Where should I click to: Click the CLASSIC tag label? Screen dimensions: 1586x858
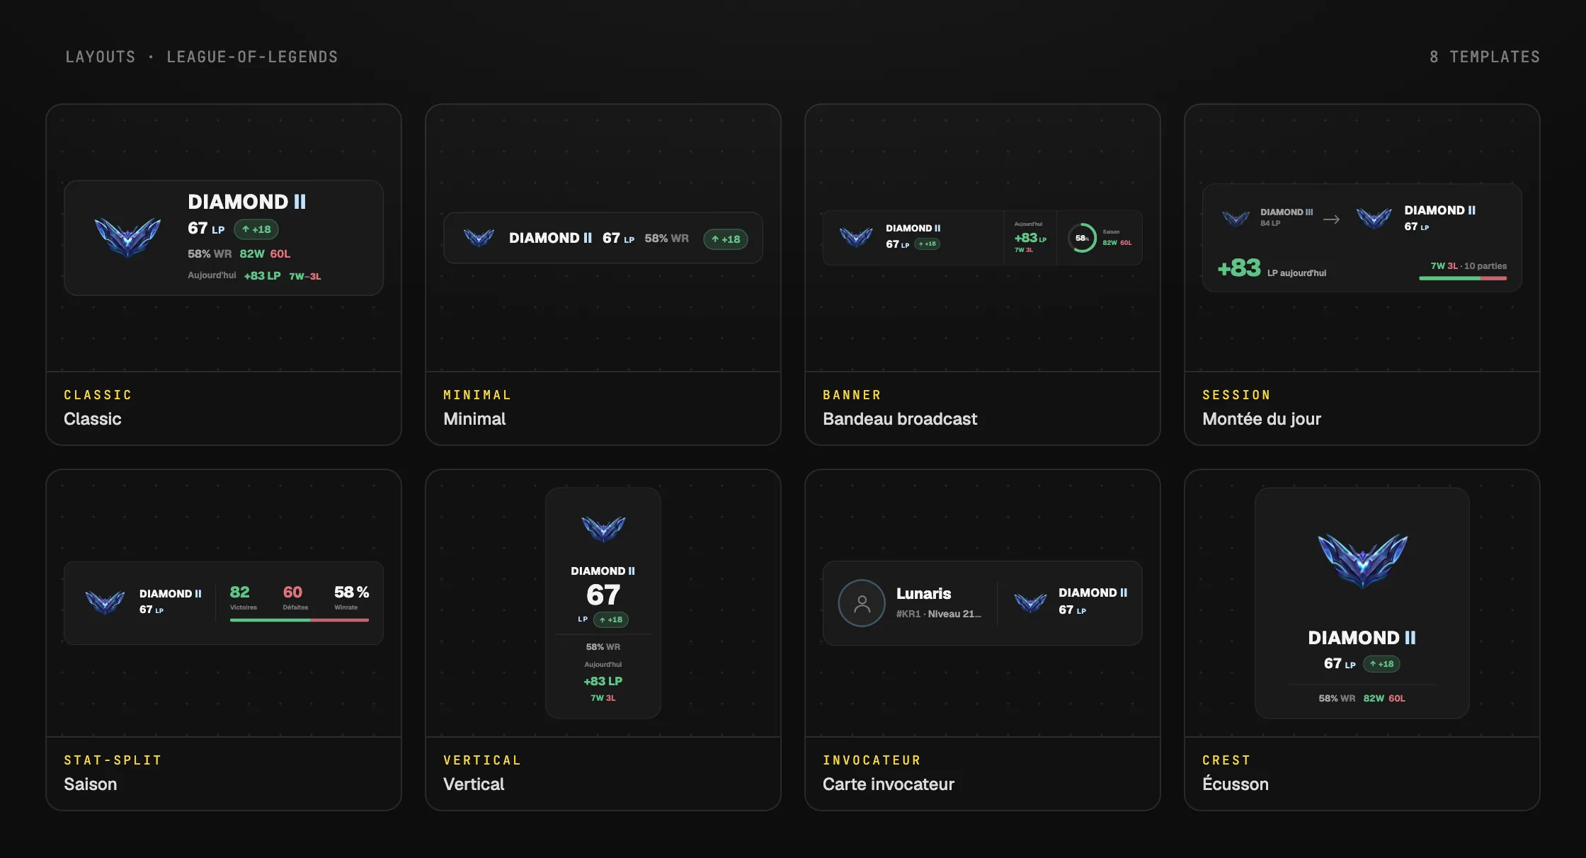point(98,395)
